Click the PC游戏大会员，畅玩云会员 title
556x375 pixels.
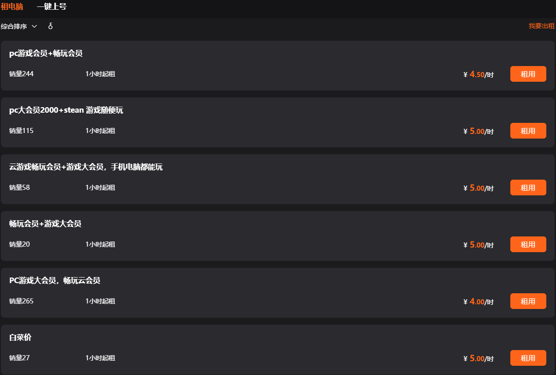pos(54,281)
